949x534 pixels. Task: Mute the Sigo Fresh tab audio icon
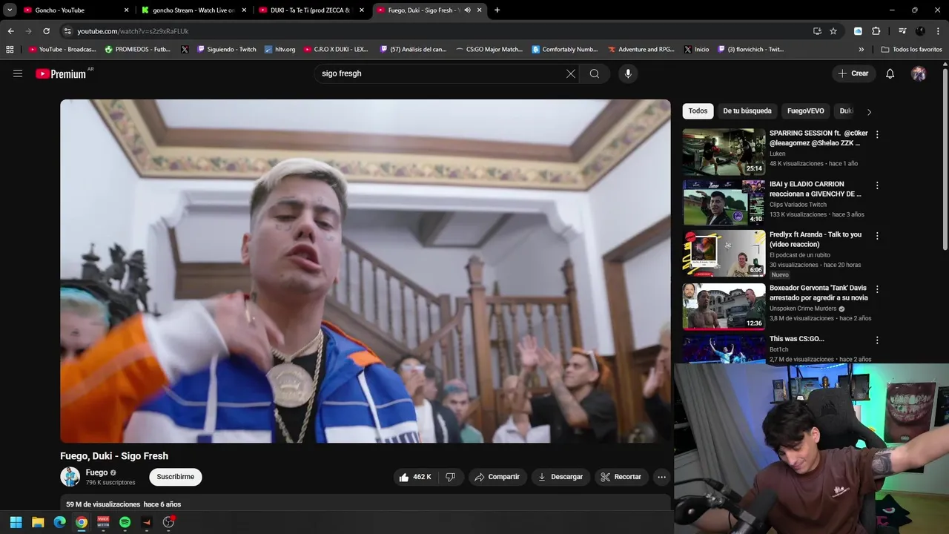pos(467,10)
